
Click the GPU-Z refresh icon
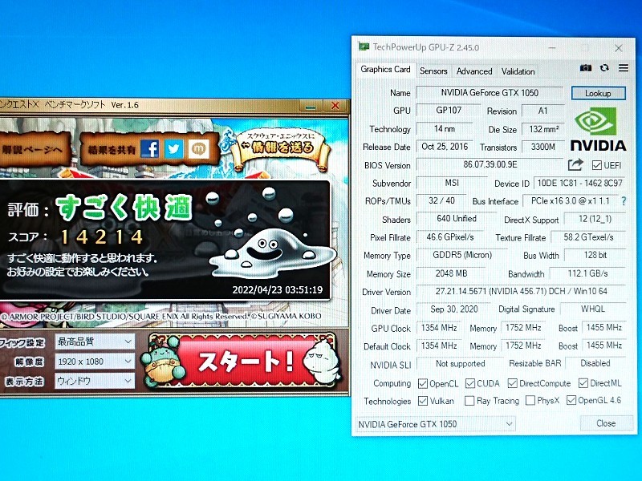(x=604, y=68)
